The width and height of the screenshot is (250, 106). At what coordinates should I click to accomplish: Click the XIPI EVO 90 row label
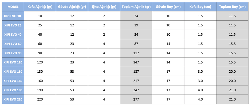pos(13,53)
